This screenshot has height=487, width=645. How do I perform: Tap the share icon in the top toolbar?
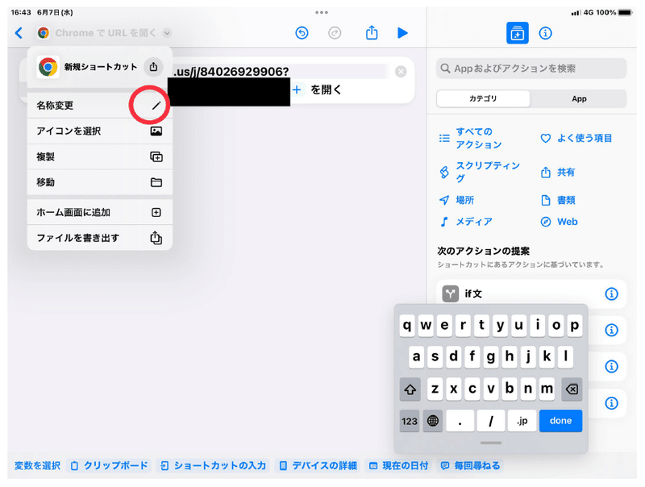point(372,32)
